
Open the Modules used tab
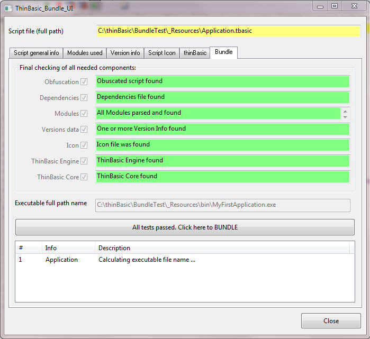pos(85,53)
